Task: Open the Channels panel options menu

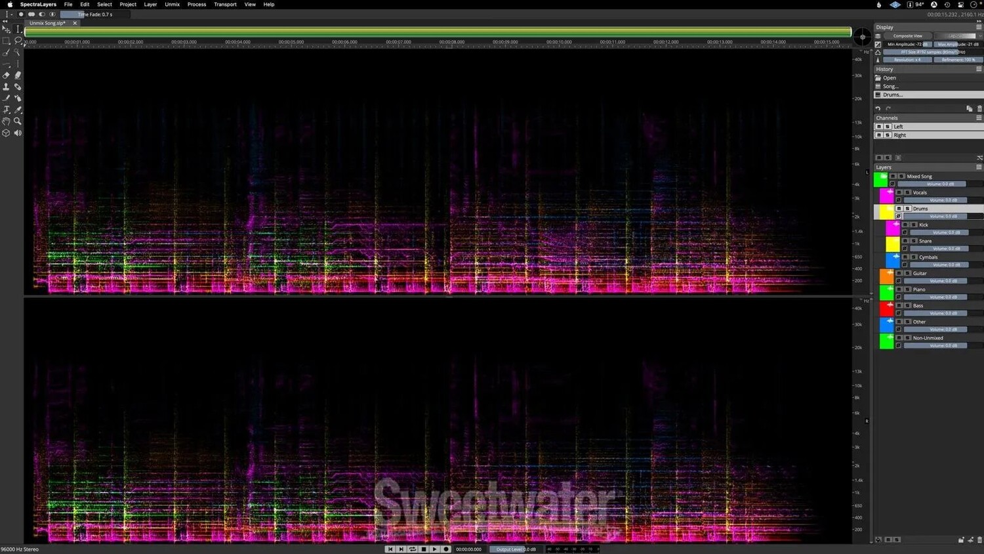Action: coord(979,118)
